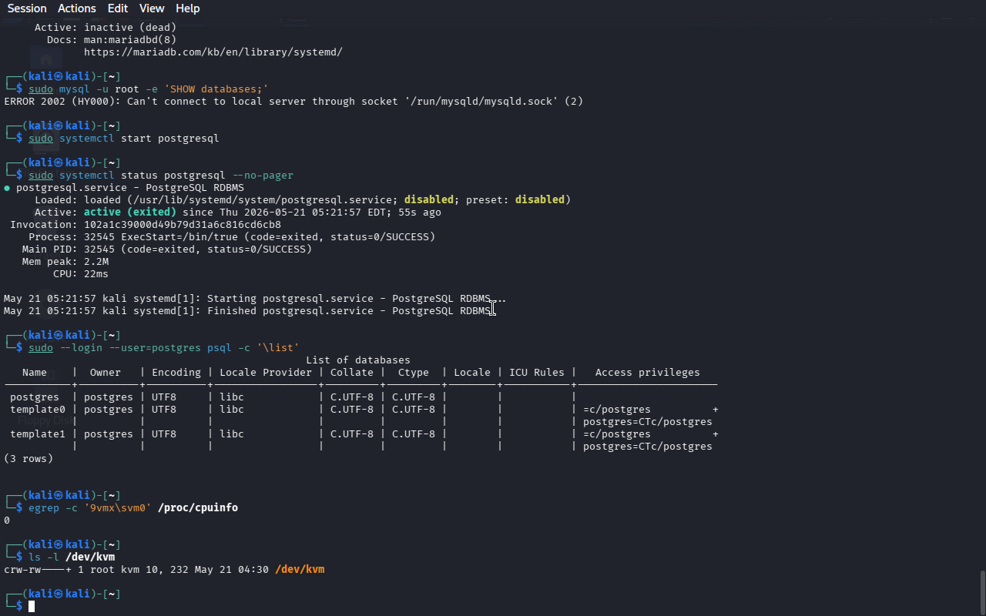The height and width of the screenshot is (616, 986).
Task: Open the Session menu
Action: coord(27,8)
